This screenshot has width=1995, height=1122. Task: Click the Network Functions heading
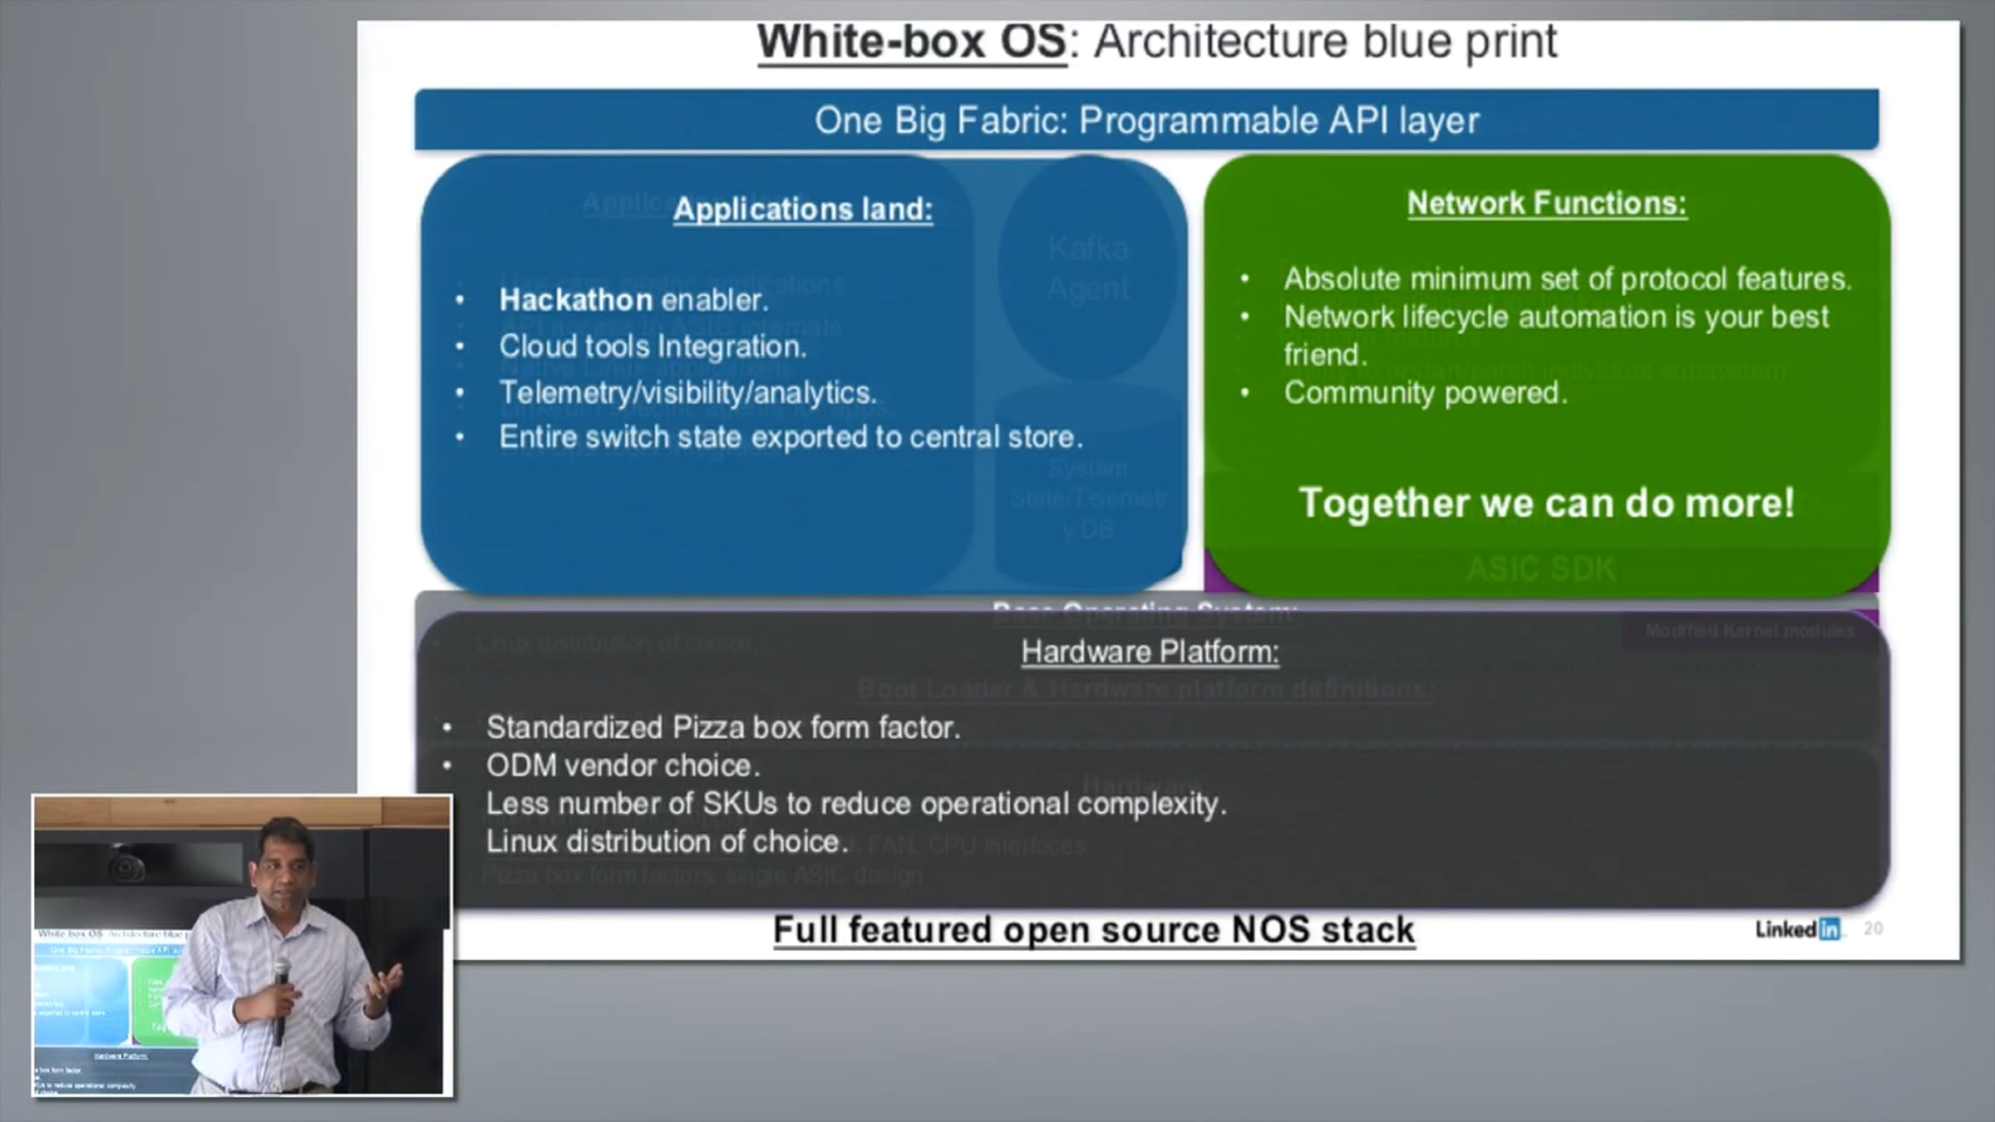[1546, 204]
